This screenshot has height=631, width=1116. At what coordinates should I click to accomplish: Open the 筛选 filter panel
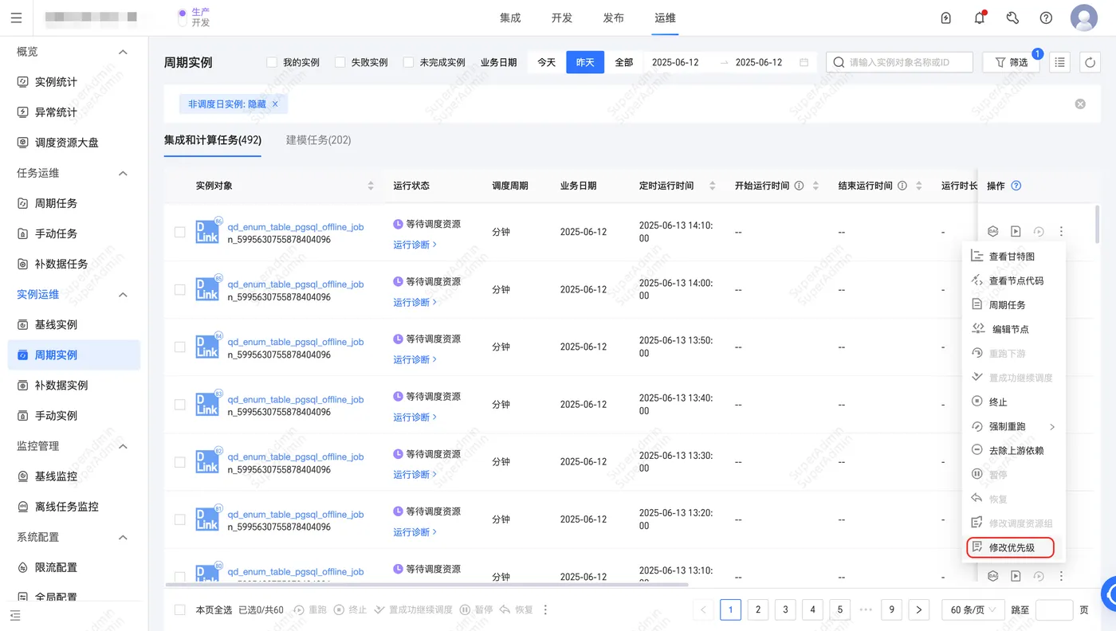(1011, 62)
